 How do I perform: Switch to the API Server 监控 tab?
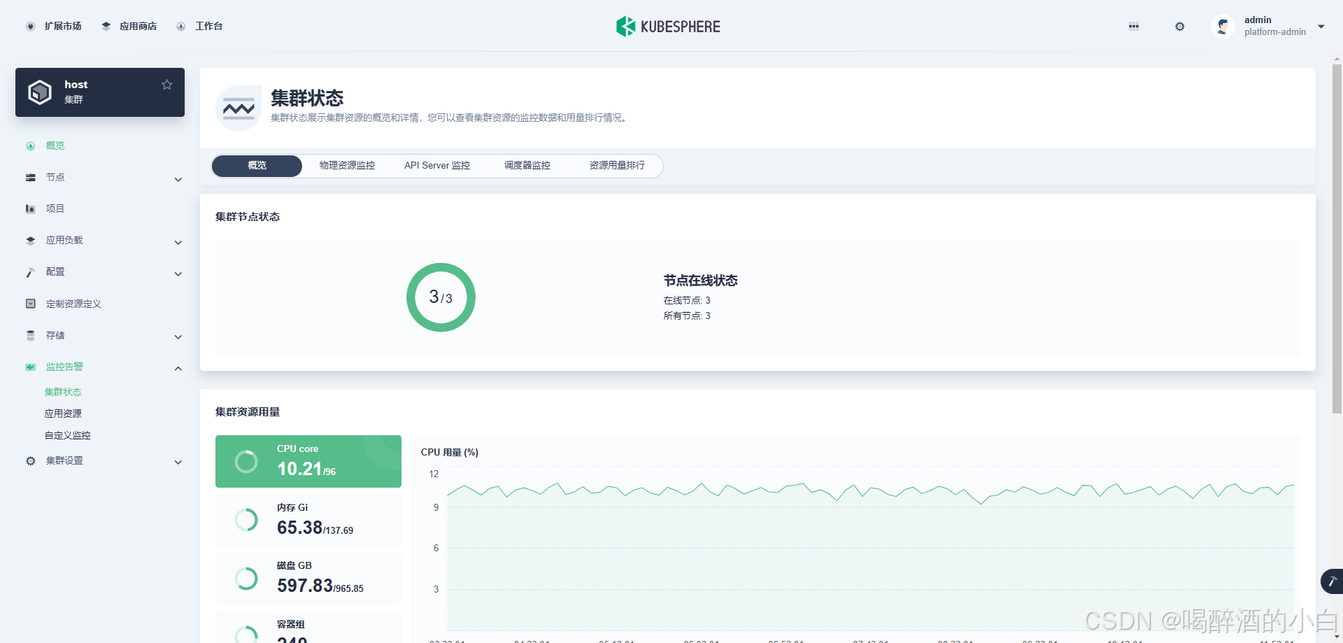pyautogui.click(x=437, y=166)
